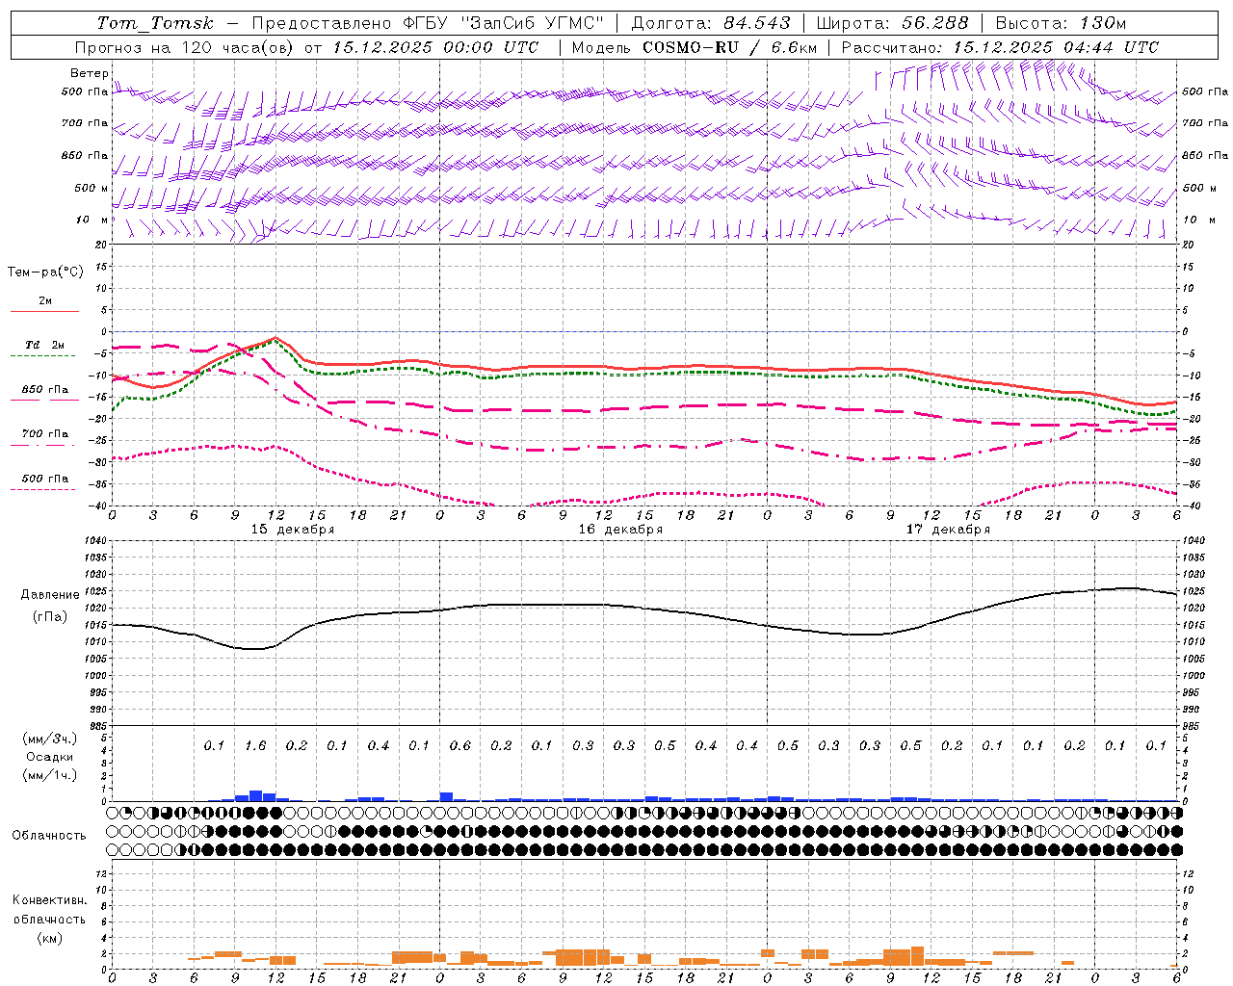Click the computed timestamp Рассчитано: 15.12.2025 04:44 UTC
Image resolution: width=1233 pixels, height=986 pixels.
(x=1000, y=47)
